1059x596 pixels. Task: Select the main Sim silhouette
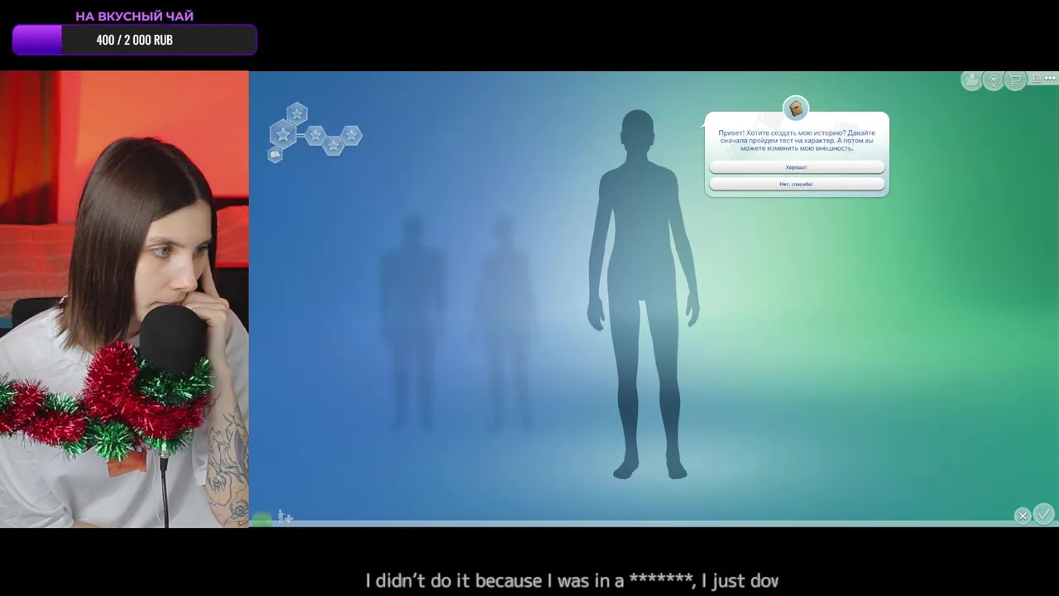coord(644,294)
